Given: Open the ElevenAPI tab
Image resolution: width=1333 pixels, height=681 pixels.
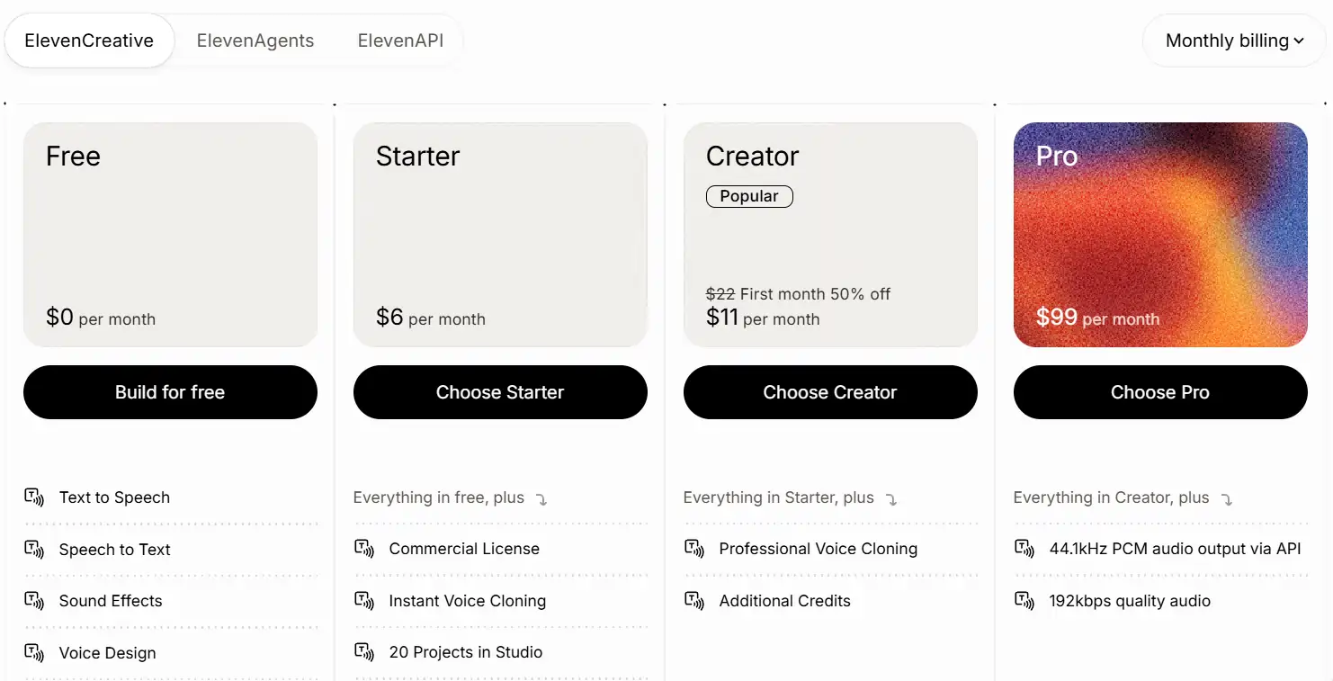Looking at the screenshot, I should point(401,40).
